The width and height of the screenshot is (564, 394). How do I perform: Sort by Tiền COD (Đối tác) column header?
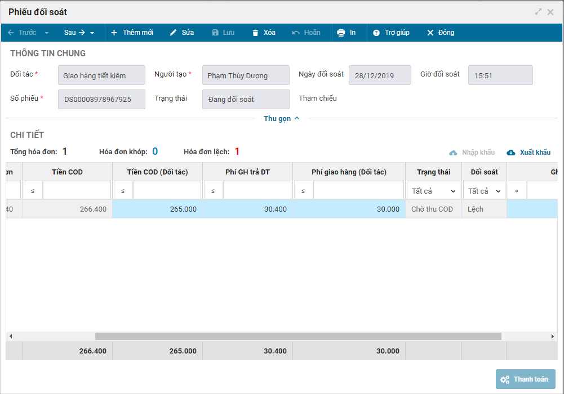tap(158, 172)
